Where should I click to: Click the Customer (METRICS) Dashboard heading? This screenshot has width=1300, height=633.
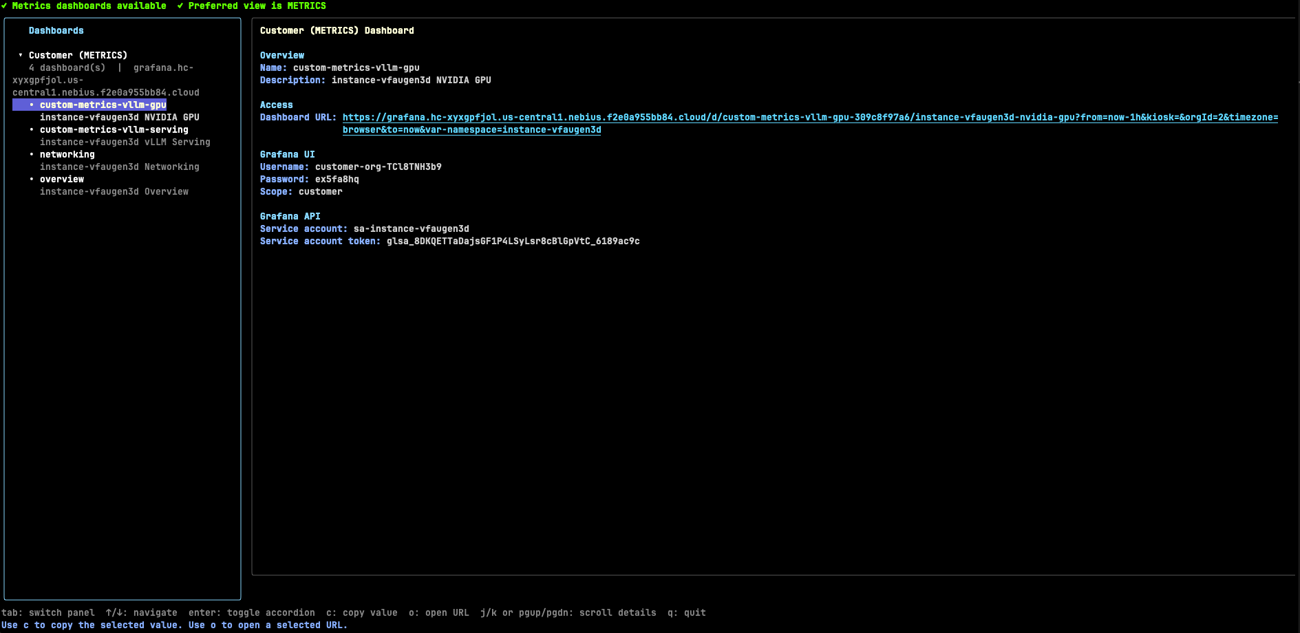[x=337, y=30]
